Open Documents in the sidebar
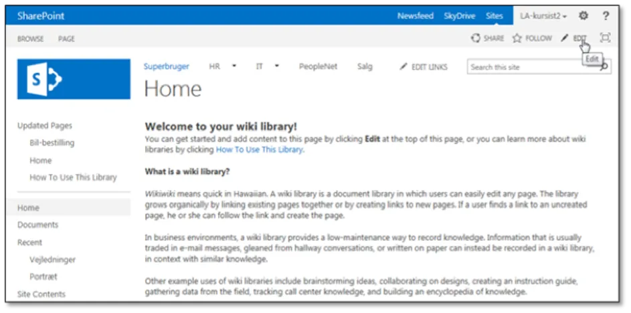This screenshot has width=631, height=313. coord(38,225)
